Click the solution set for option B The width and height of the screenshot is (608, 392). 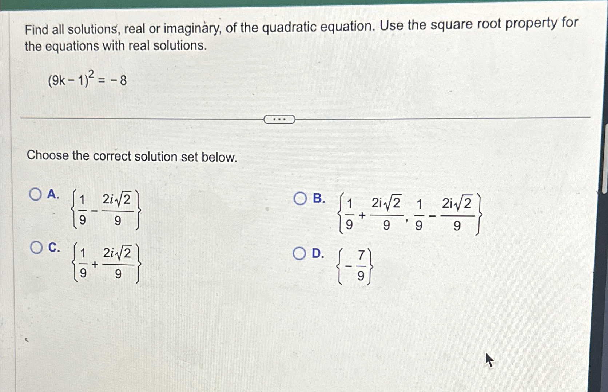(411, 214)
